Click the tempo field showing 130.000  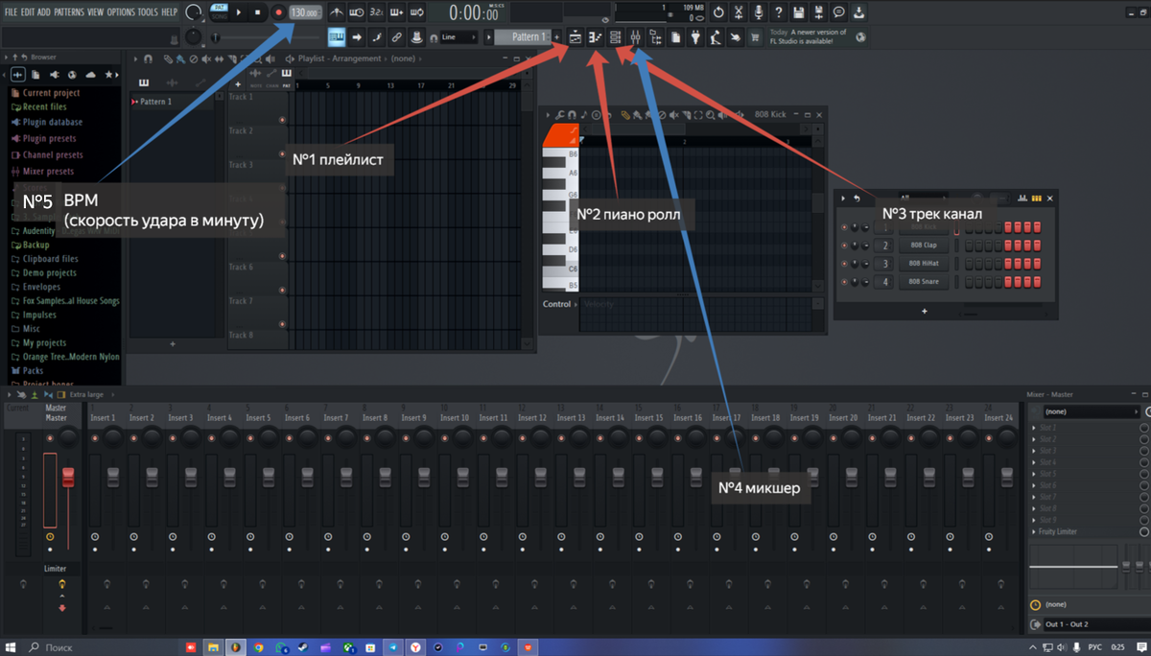click(305, 12)
